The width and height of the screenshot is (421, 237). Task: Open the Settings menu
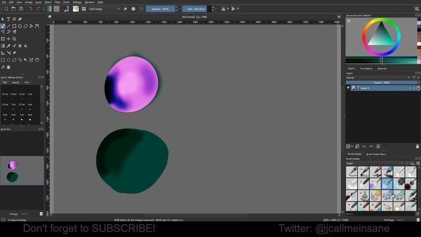pos(77,2)
